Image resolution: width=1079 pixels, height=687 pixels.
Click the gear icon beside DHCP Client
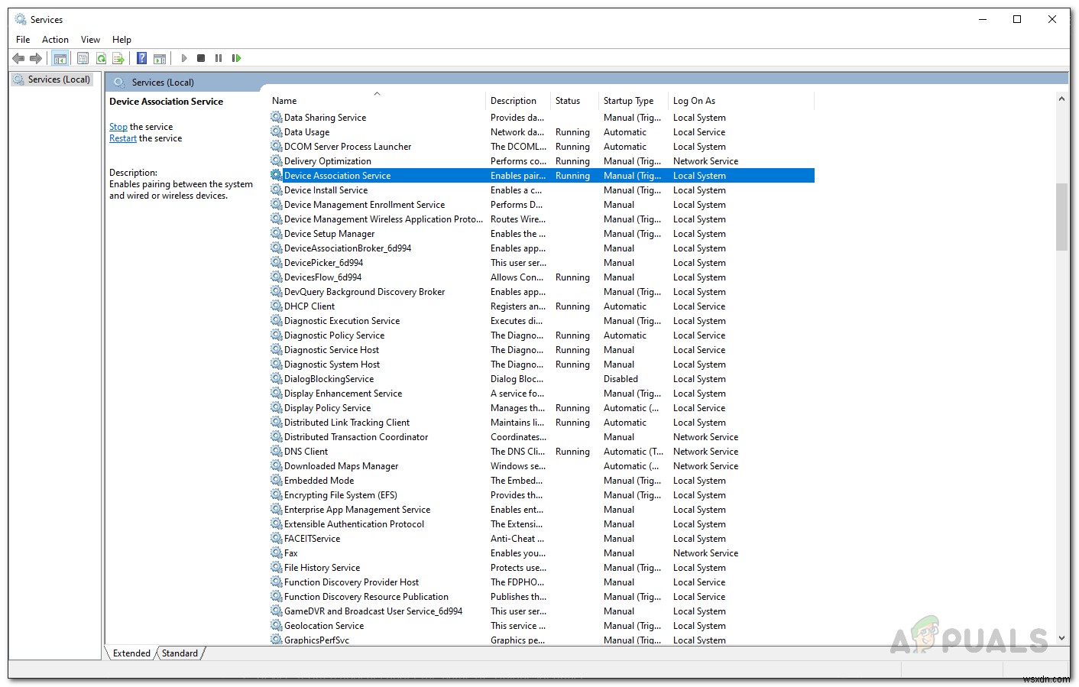(276, 306)
